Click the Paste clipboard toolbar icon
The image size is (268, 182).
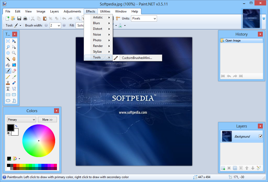45,18
